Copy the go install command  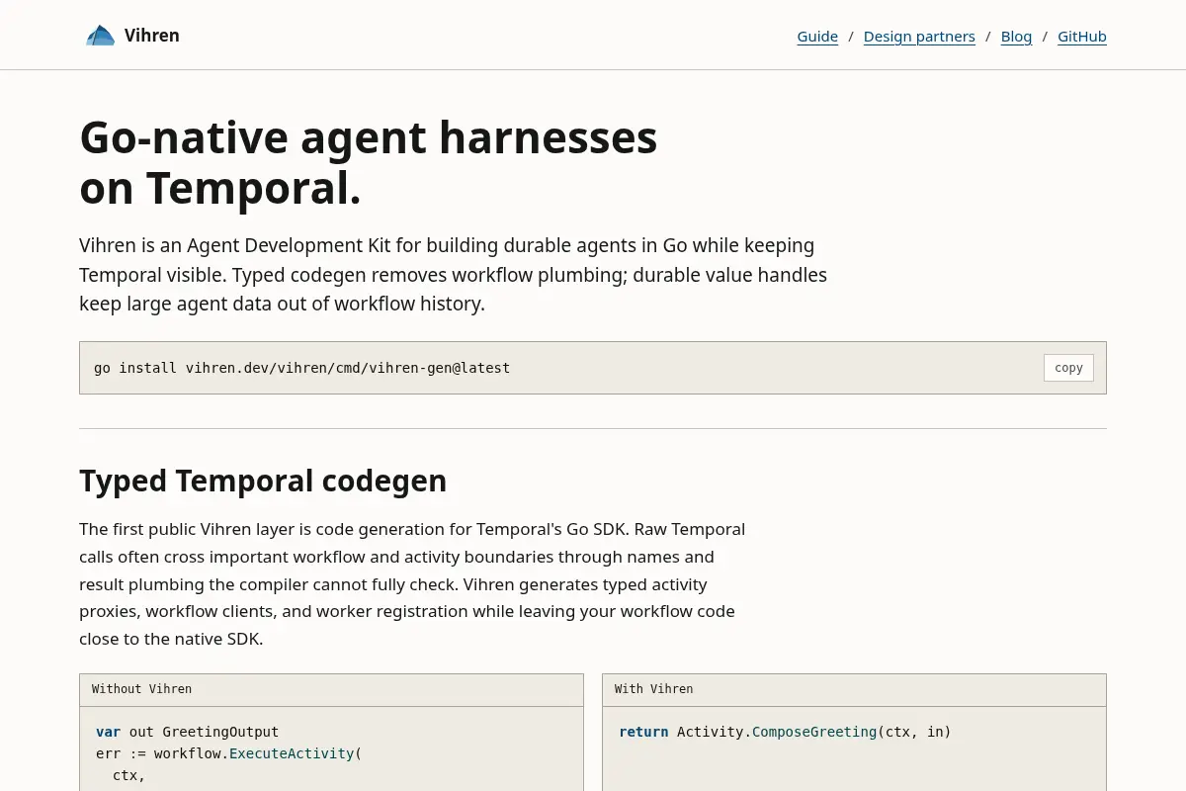pos(1068,368)
